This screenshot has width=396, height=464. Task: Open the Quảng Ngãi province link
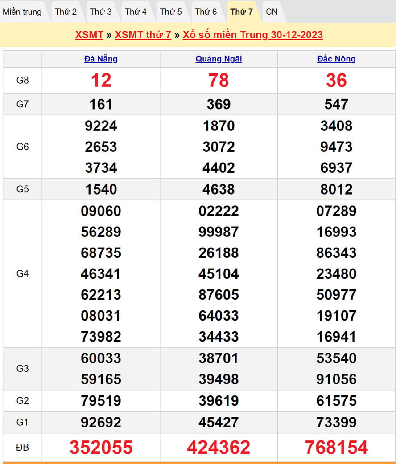[219, 59]
